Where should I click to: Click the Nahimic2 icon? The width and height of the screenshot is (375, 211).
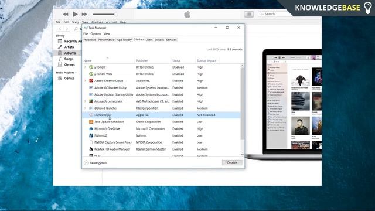coord(91,135)
